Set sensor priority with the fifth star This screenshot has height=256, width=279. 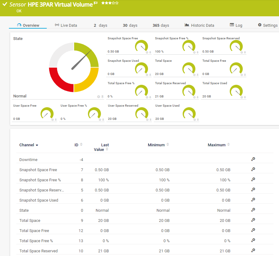pos(117,3)
